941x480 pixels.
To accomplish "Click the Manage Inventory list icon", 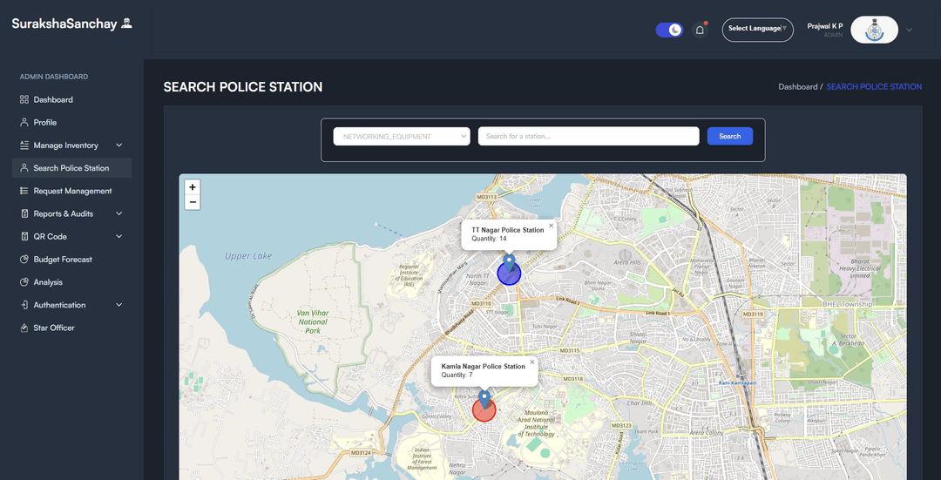I will tap(24, 145).
